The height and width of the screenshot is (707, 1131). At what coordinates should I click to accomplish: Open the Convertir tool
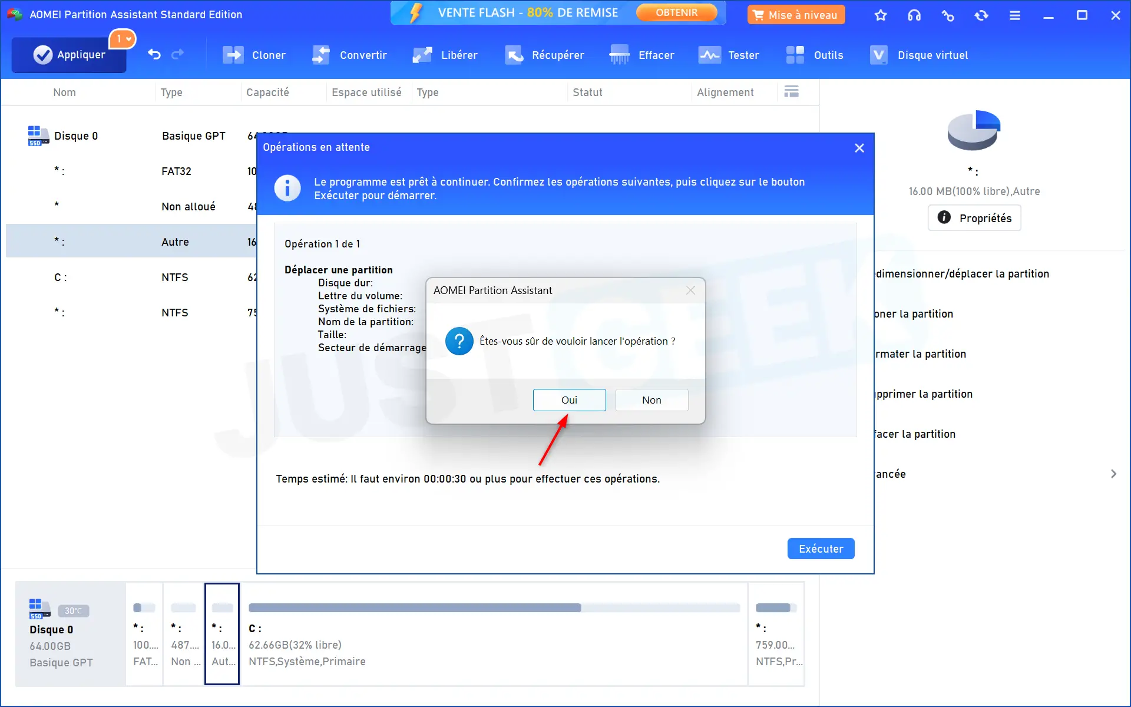(349, 55)
